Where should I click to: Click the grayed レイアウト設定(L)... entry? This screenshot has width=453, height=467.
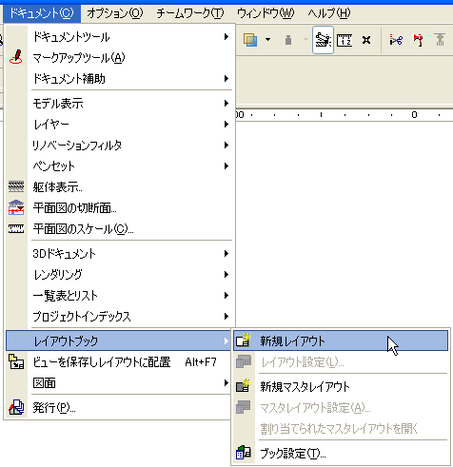pyautogui.click(x=341, y=362)
